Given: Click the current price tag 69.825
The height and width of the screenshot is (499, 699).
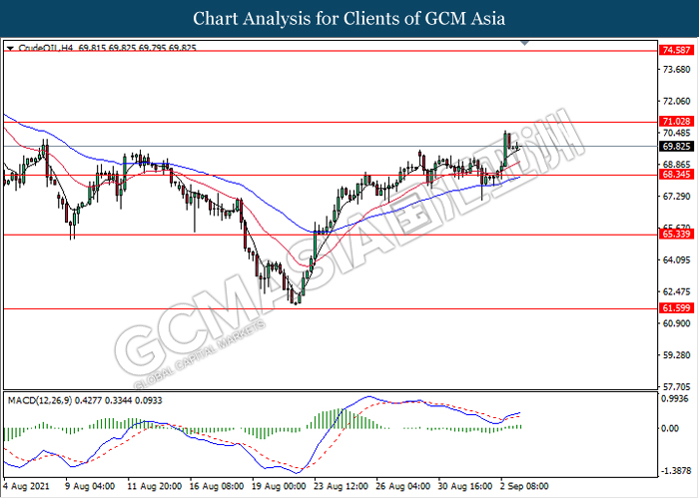Looking at the screenshot, I should [676, 146].
